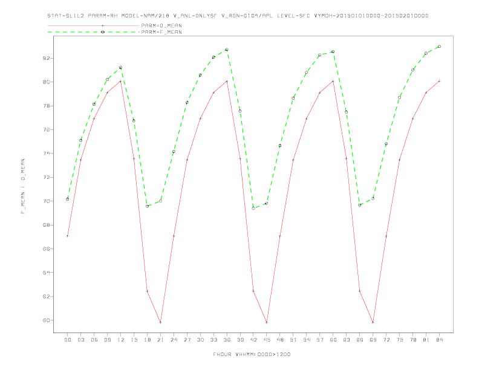Click the 80 y-axis tick label
This screenshot has height=370, width=479.
(x=47, y=82)
